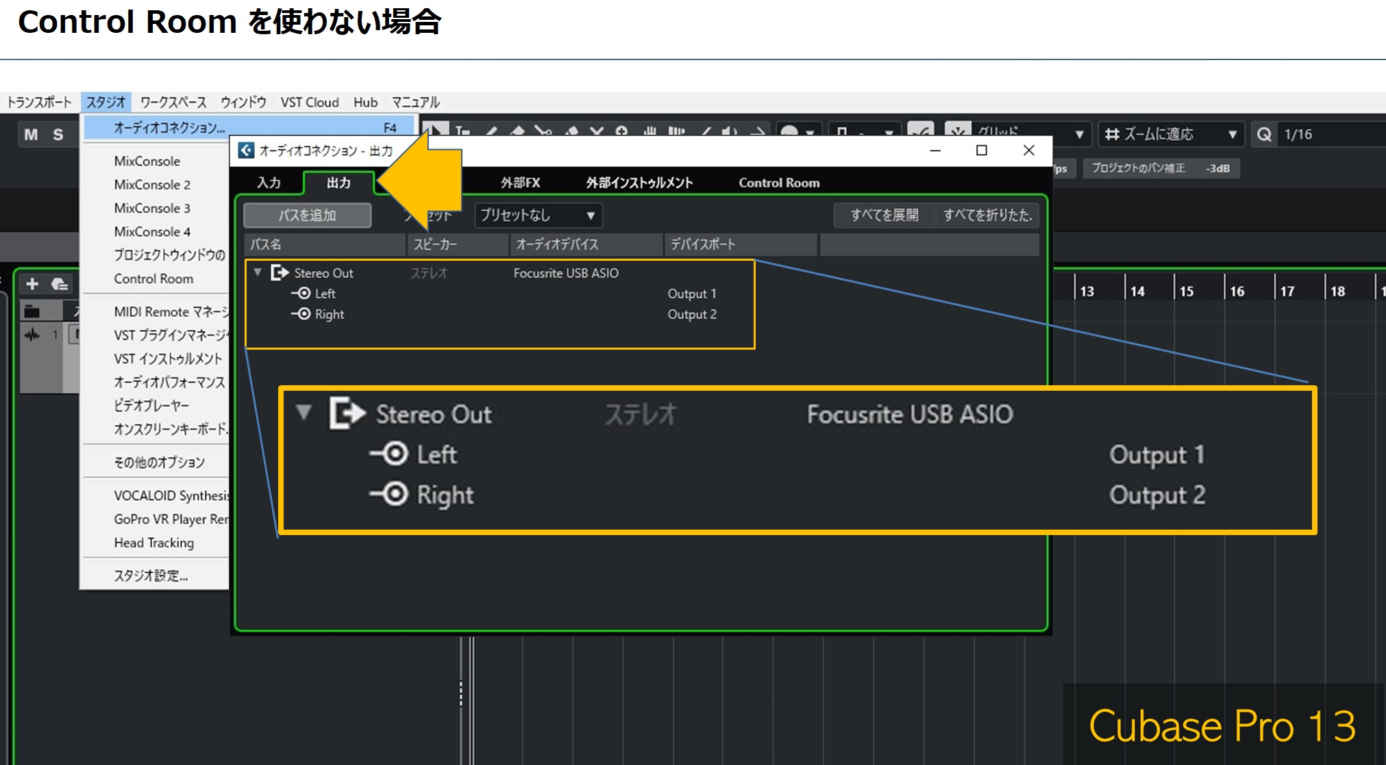Open VST インストゥルメント menu entry
This screenshot has width=1386, height=765.
(169, 359)
